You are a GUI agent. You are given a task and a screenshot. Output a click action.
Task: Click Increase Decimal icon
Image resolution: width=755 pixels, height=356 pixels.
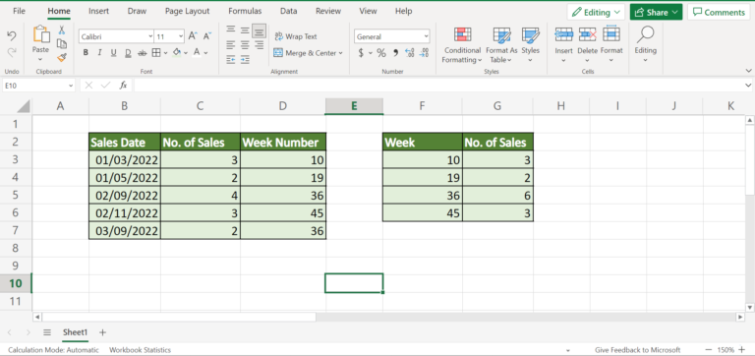410,53
